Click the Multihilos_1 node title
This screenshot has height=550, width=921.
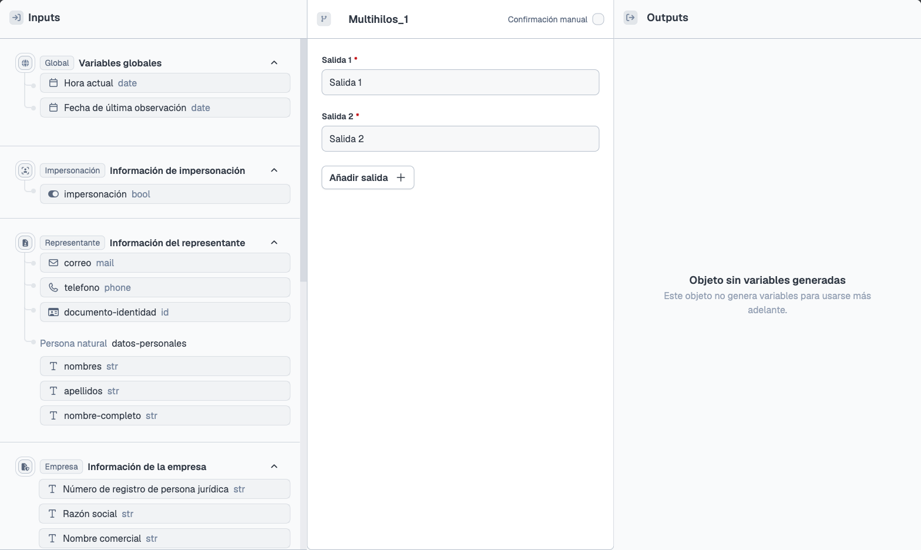pyautogui.click(x=378, y=19)
